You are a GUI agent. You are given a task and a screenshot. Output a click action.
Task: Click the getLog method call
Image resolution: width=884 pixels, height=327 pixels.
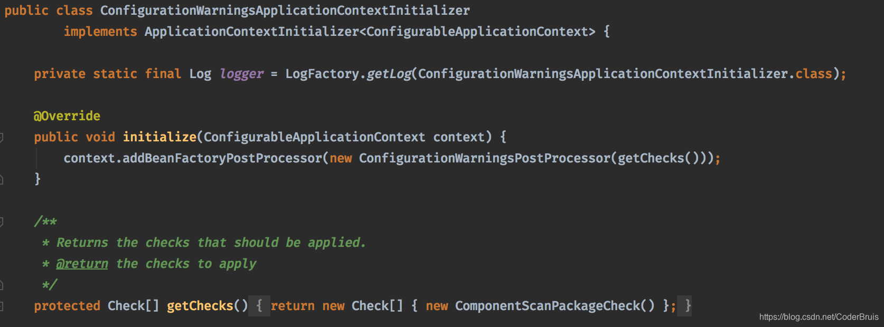(389, 74)
